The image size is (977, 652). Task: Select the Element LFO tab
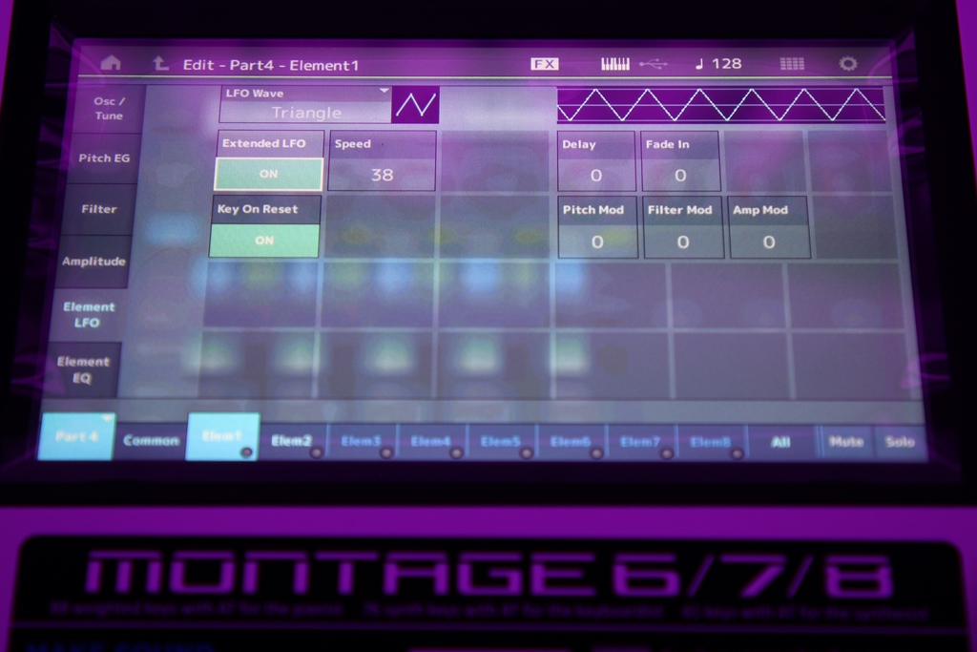[x=89, y=315]
